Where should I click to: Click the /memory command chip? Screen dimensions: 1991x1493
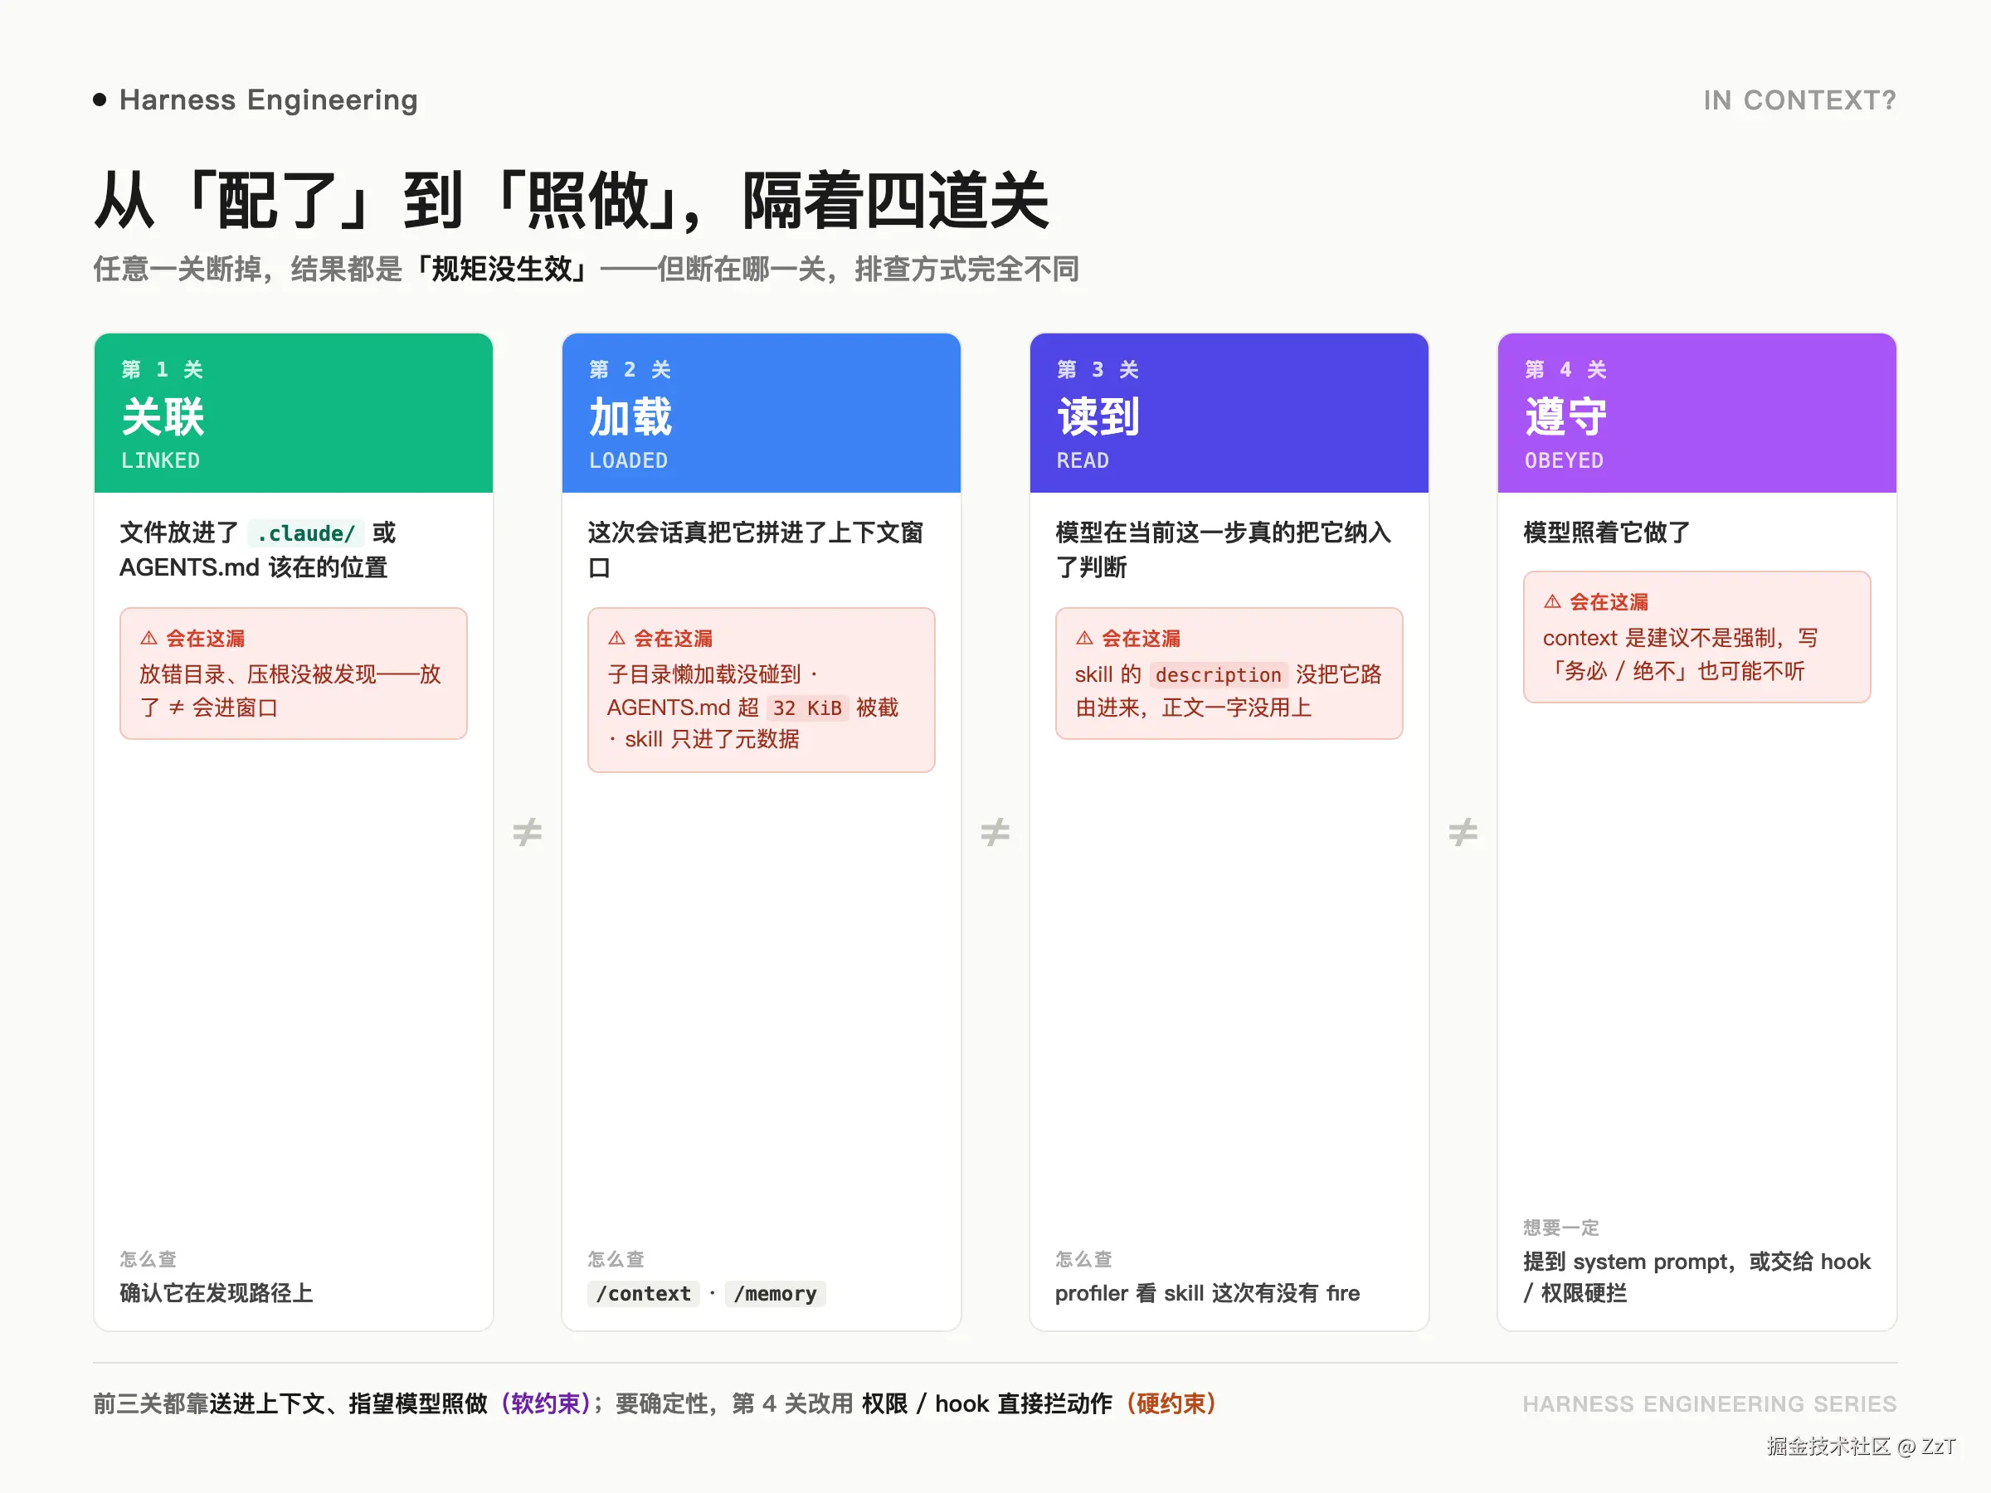pos(775,1293)
